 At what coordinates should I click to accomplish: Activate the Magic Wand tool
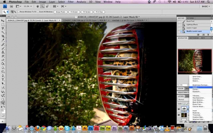pos(3,32)
